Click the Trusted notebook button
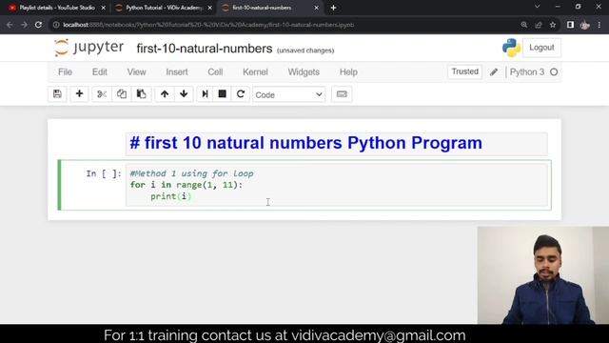 (465, 71)
